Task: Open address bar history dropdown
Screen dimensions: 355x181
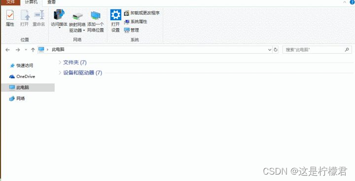Action: pyautogui.click(x=270, y=50)
